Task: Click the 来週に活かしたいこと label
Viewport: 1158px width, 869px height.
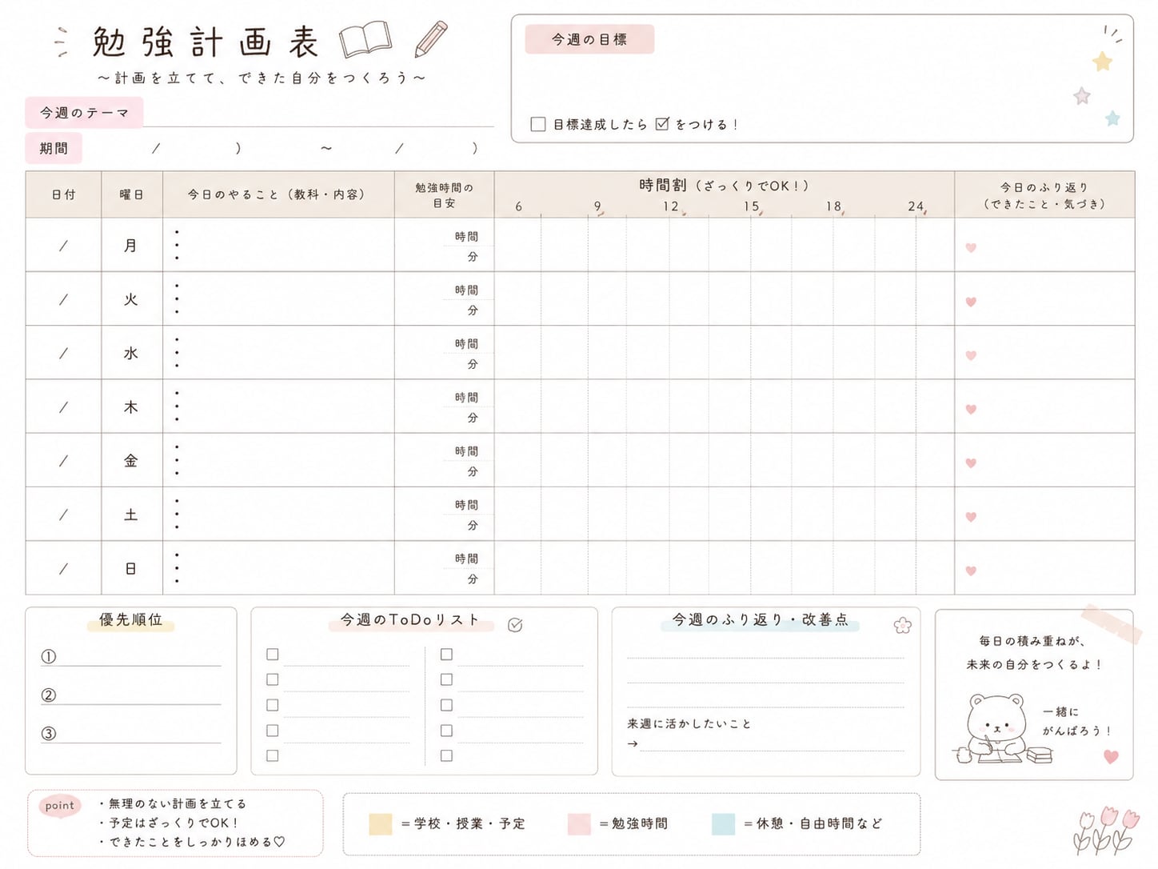Action: click(x=689, y=723)
